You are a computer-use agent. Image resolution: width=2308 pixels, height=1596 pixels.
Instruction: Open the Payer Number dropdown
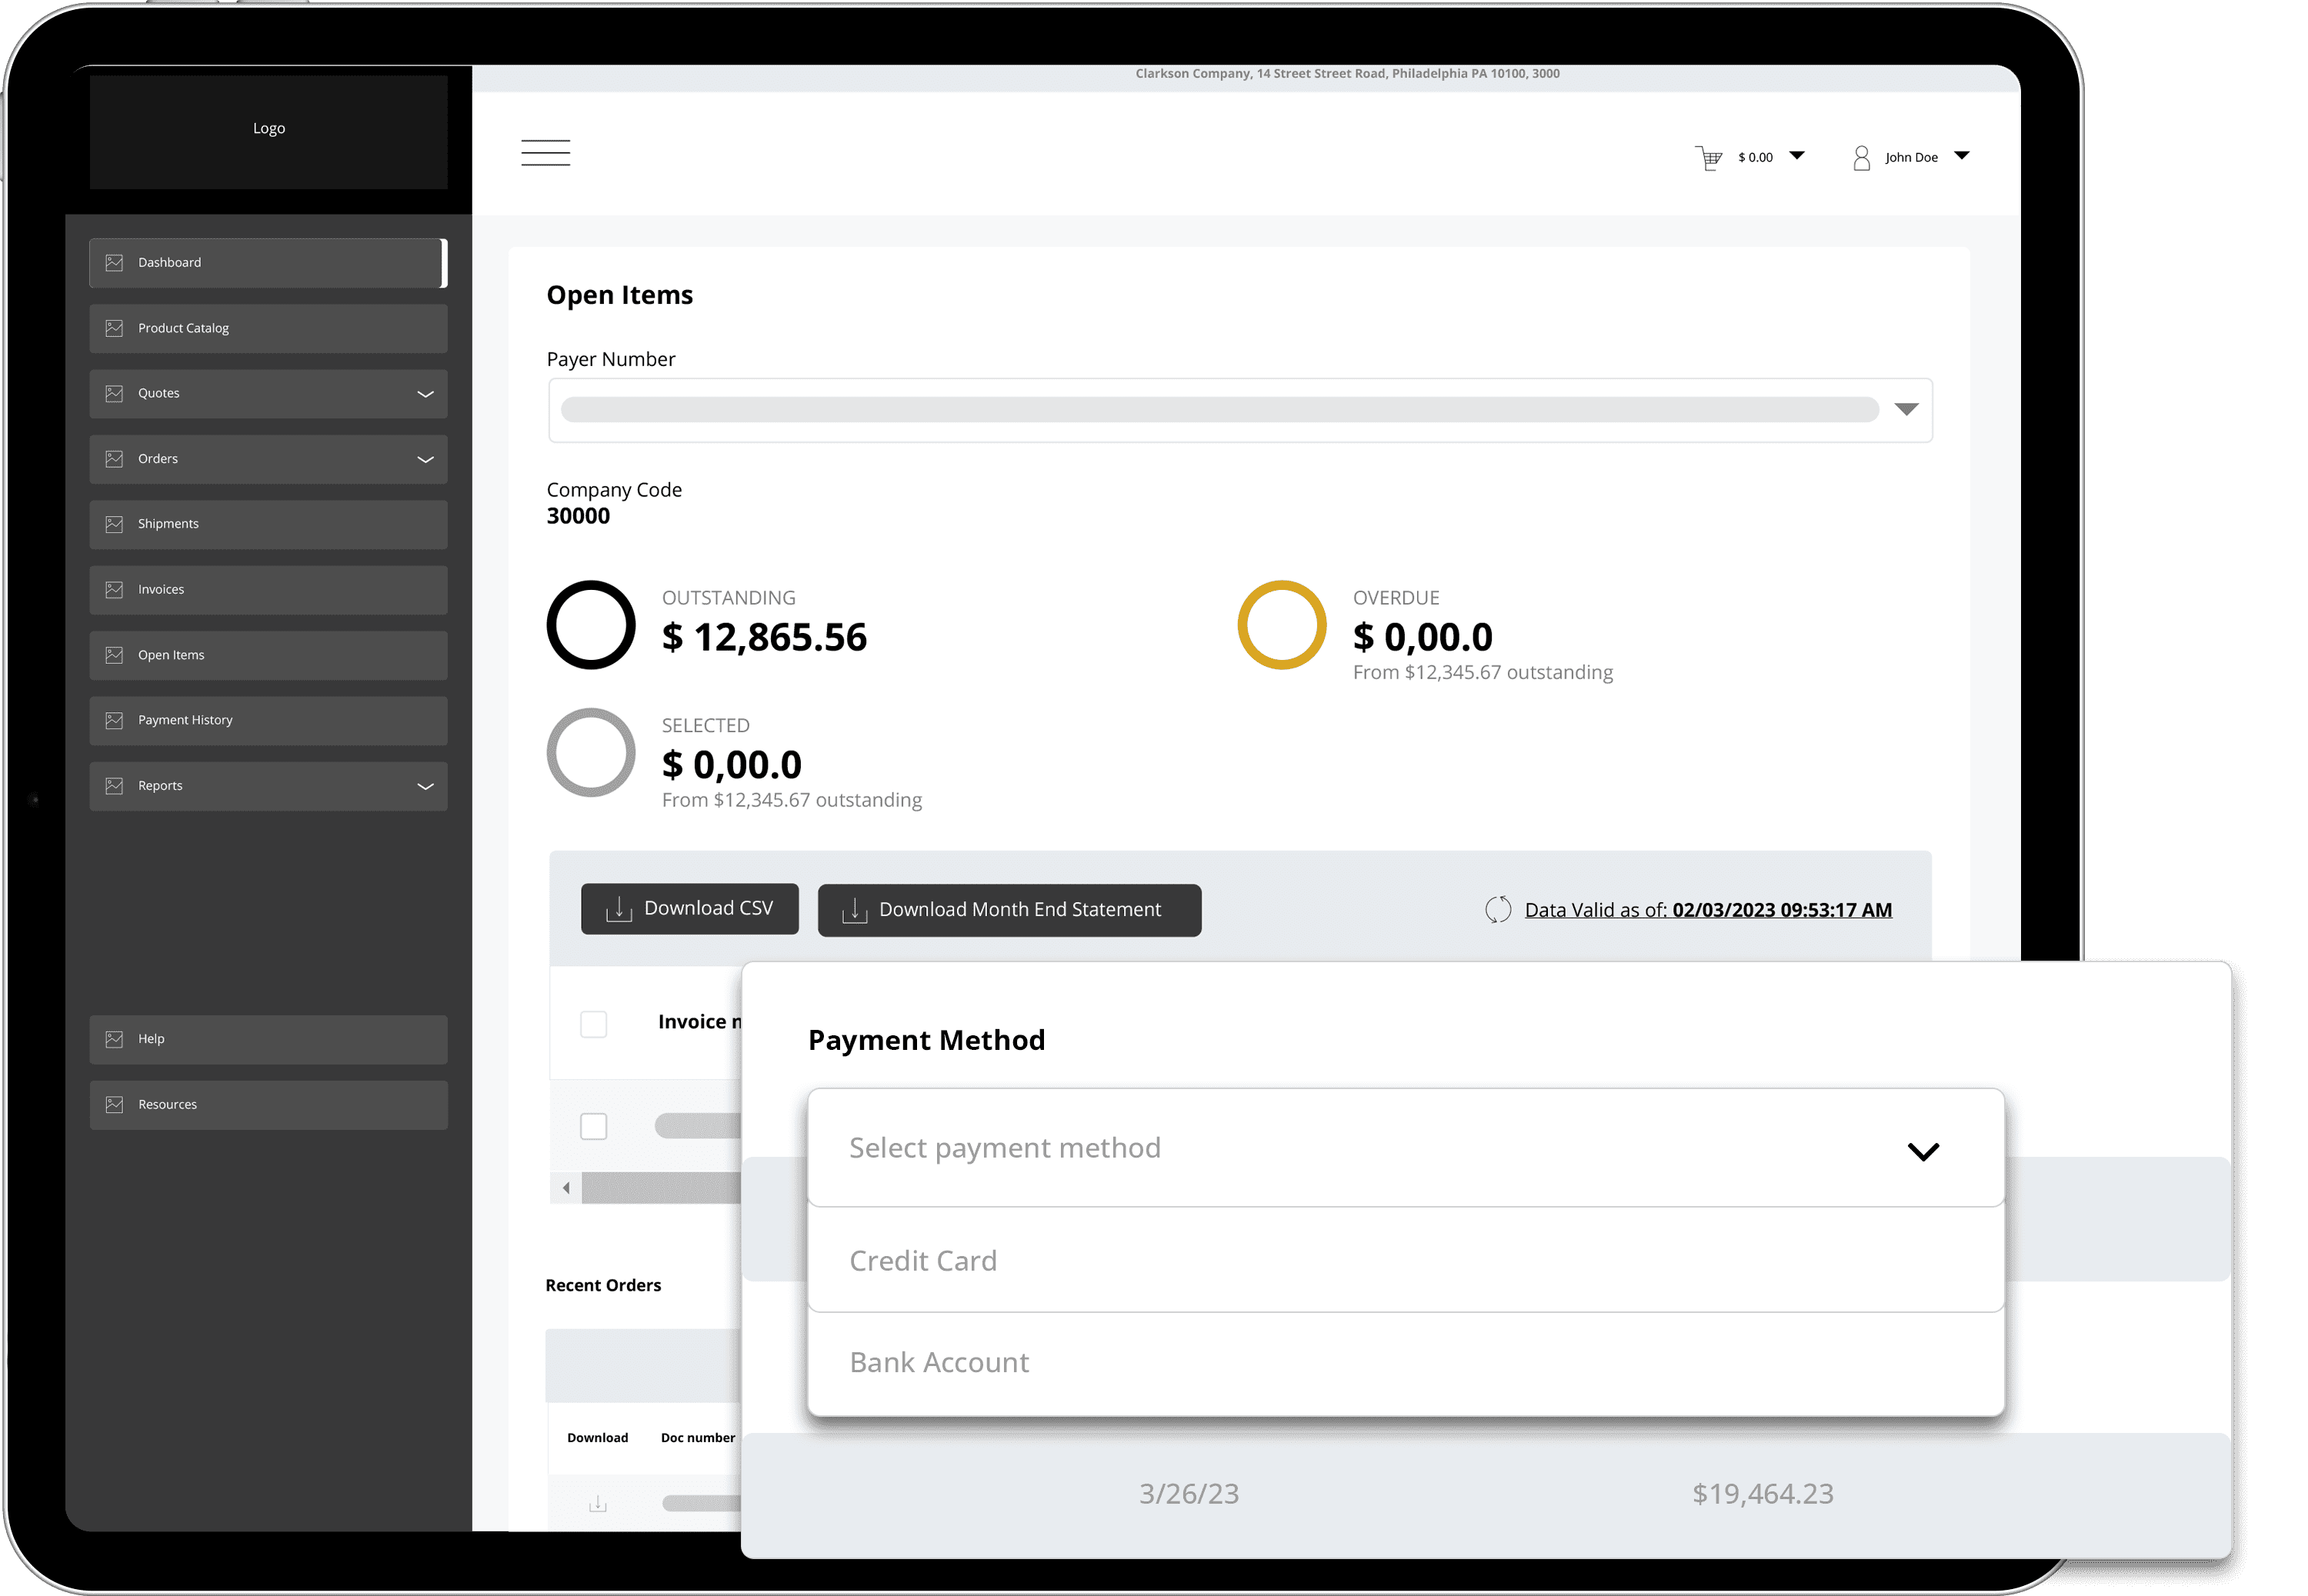click(x=1240, y=410)
